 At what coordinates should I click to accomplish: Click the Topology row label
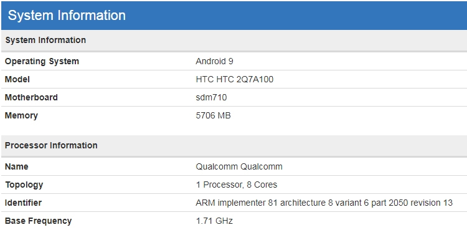[x=24, y=185]
